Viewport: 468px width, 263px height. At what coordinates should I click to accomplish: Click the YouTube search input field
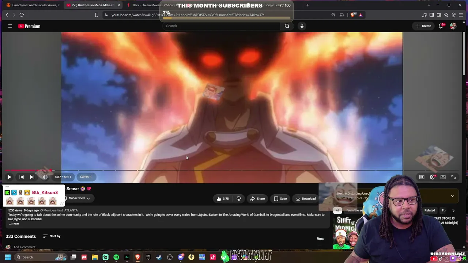tap(222, 26)
